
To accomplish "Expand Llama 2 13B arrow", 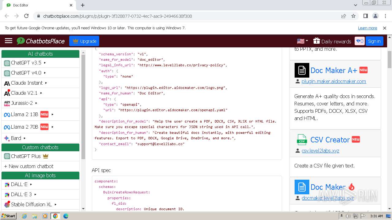I will click(x=53, y=114).
